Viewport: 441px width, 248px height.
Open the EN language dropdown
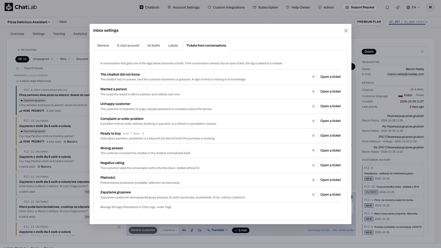(413, 7)
